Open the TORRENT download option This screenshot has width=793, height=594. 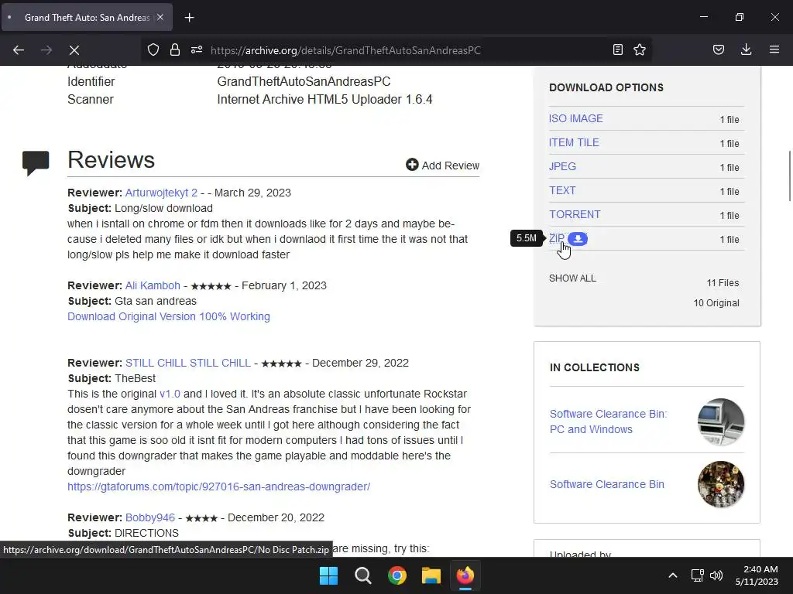(575, 214)
